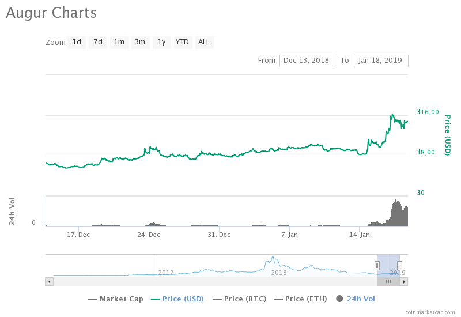This screenshot has height=317, width=461.
Task: Toggle Price (BTC) series in legend
Action: (x=240, y=299)
